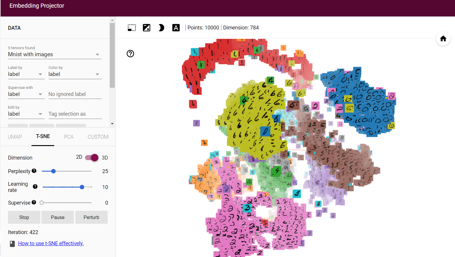Click the Learning rate slider handle
The image size is (455, 257).
[x=82, y=187]
